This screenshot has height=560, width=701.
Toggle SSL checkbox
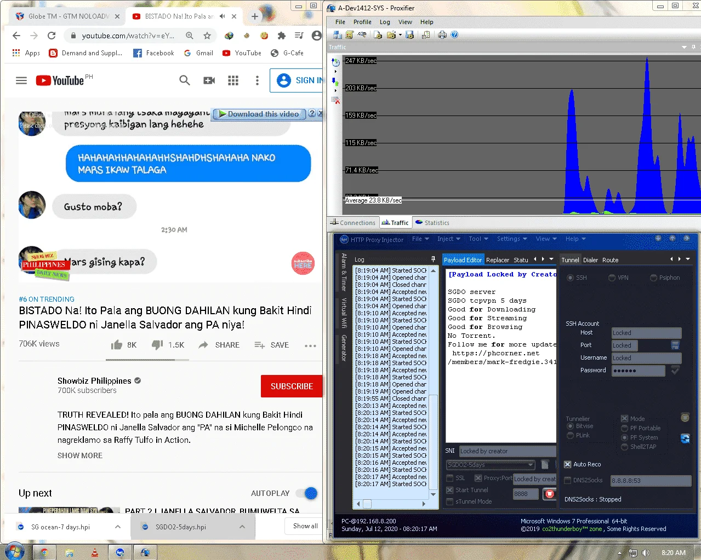click(450, 478)
